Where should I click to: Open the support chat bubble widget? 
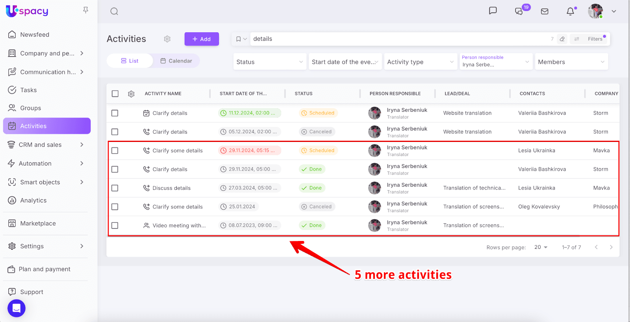point(17,308)
